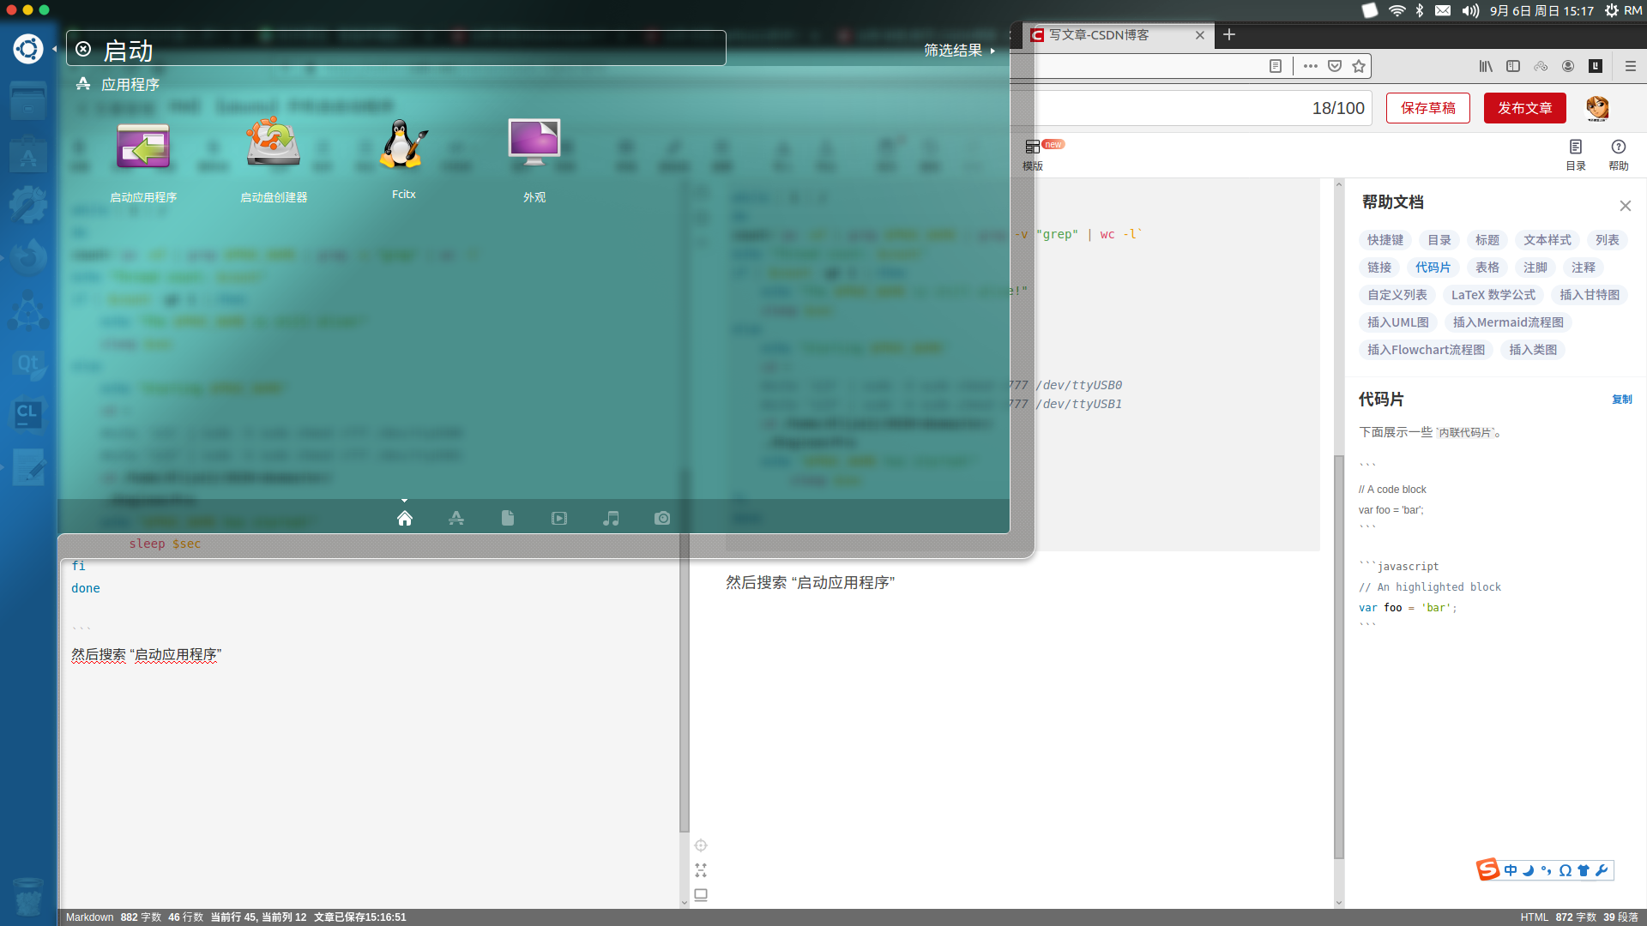Image resolution: width=1647 pixels, height=926 pixels.
Task: Switch to Dash music lens icon
Action: 611,518
